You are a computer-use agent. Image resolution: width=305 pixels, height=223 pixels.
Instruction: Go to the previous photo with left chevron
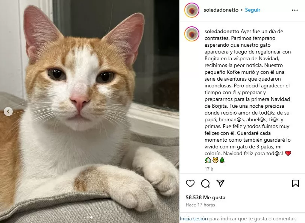click(8, 111)
